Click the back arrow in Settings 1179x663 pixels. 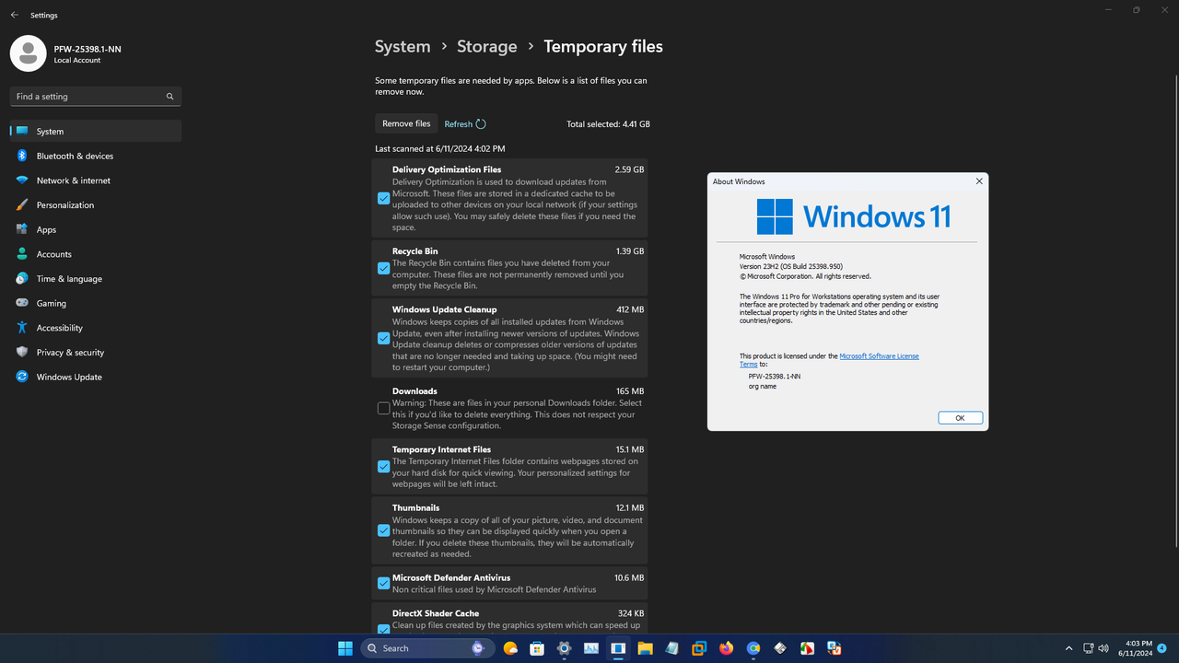click(x=14, y=15)
